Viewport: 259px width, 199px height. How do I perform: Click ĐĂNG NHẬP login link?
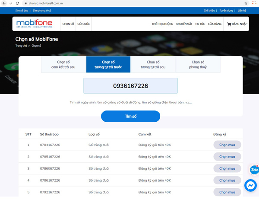pos(239,24)
